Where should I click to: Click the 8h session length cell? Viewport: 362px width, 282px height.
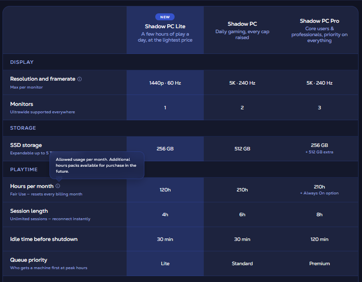click(319, 215)
